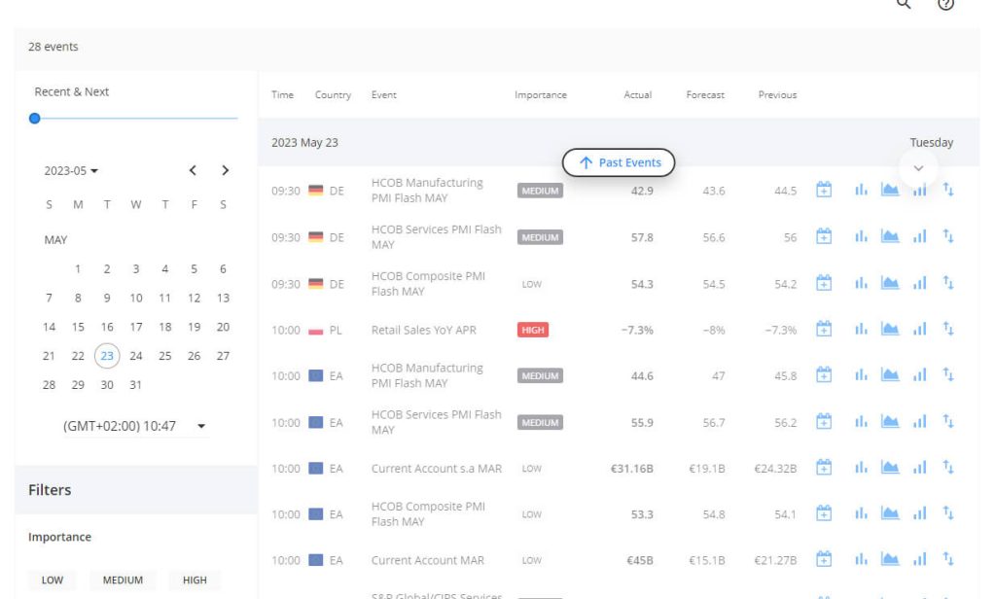Open ascending bars icon for Current Account s.a MAR
996x599 pixels.
point(920,468)
